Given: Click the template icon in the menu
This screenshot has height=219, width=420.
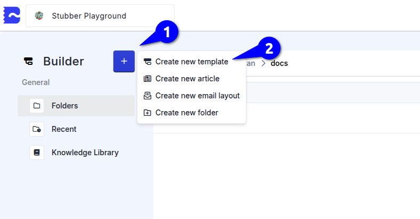Looking at the screenshot, I should [x=147, y=62].
